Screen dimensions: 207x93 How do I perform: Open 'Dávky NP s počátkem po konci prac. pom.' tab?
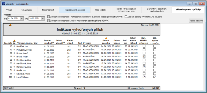coord(126,10)
